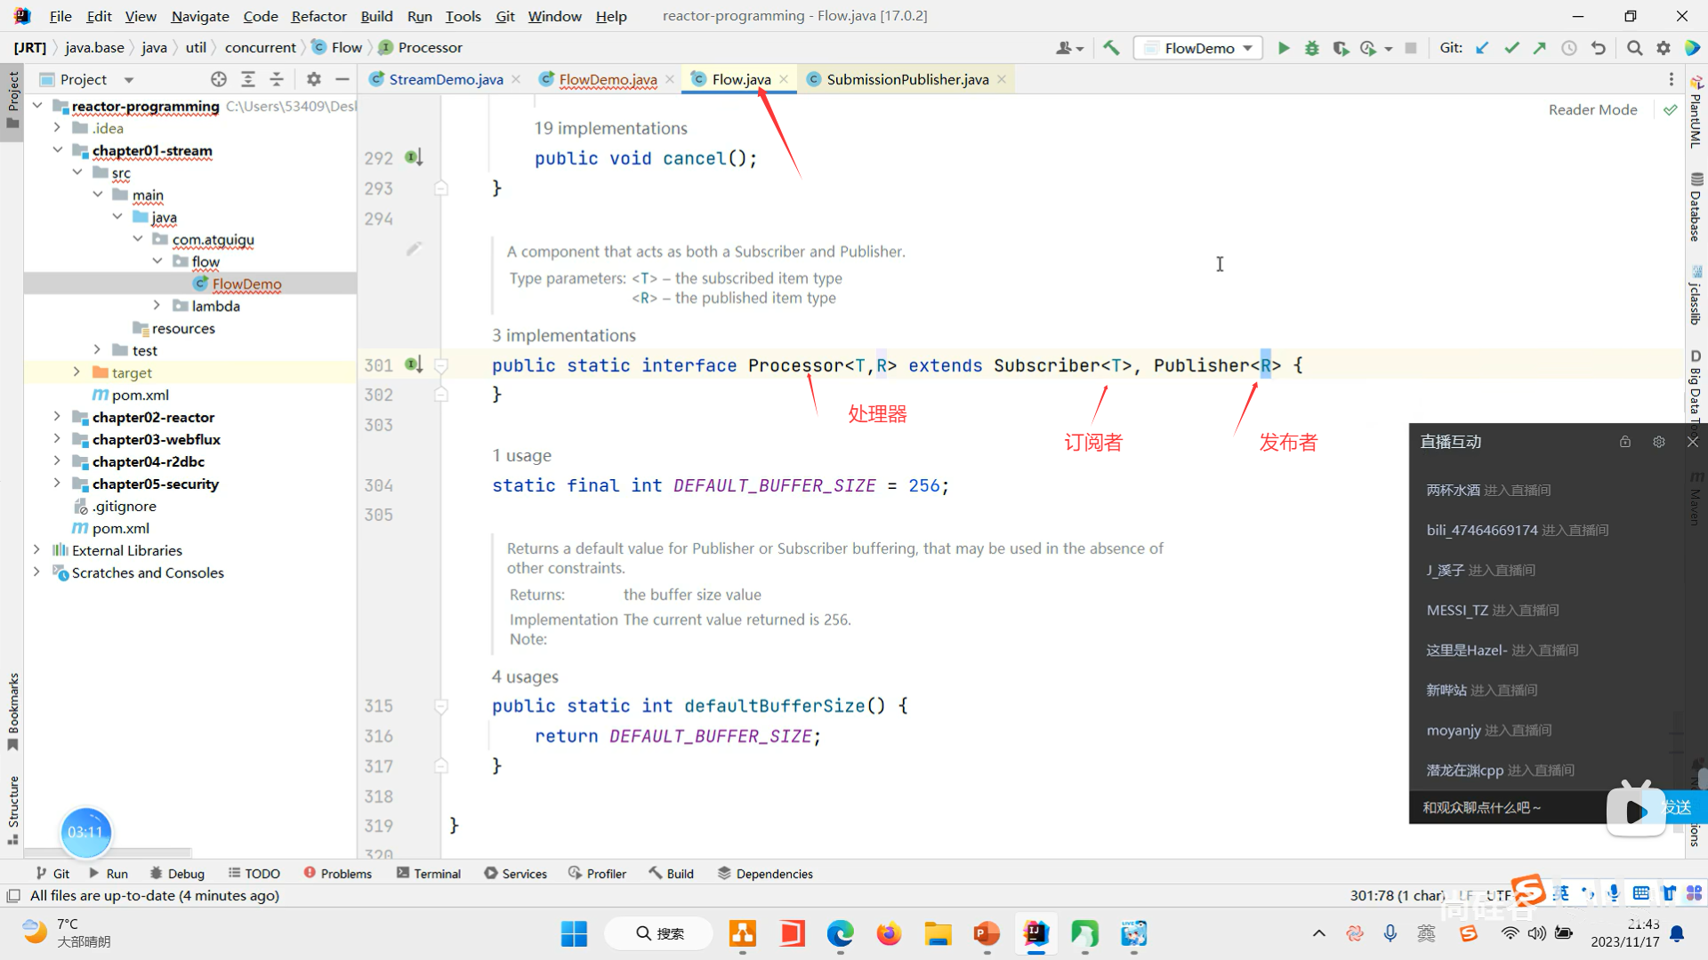Click the Windows taskbar search box

[x=659, y=933]
